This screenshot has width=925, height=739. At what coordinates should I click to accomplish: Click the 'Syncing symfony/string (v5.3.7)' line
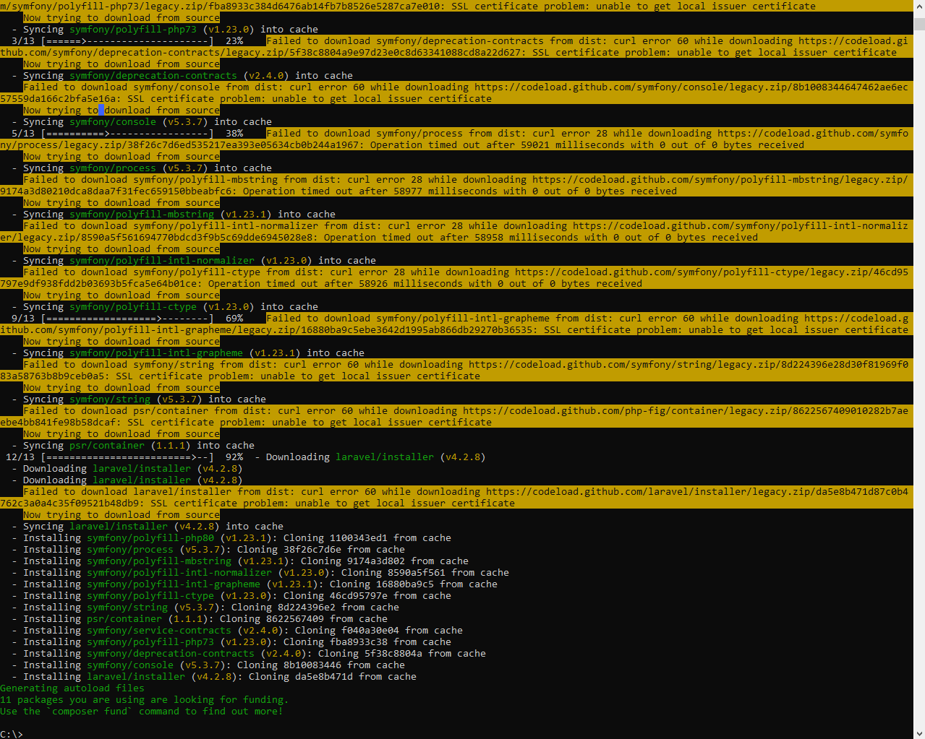pyautogui.click(x=139, y=399)
